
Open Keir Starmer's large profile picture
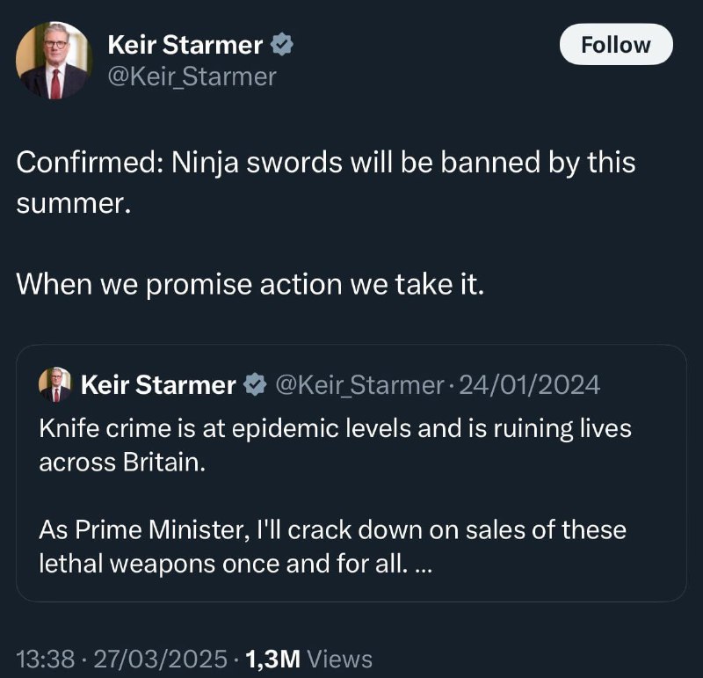[54, 60]
